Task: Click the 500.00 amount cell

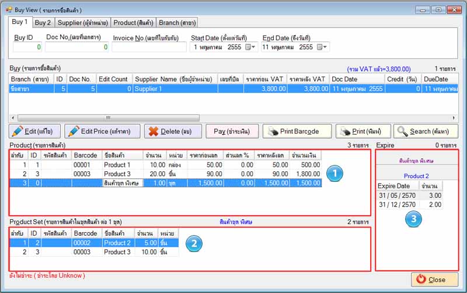Action: (306, 165)
